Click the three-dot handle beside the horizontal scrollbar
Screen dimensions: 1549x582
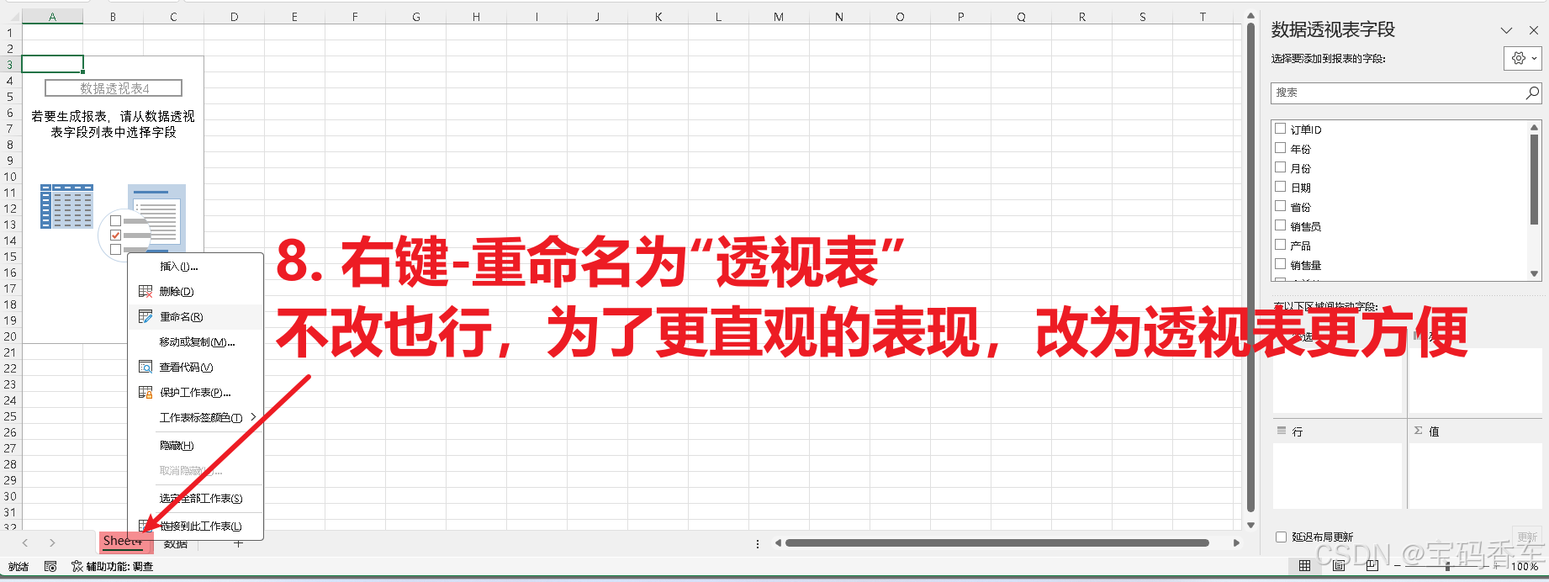click(758, 543)
